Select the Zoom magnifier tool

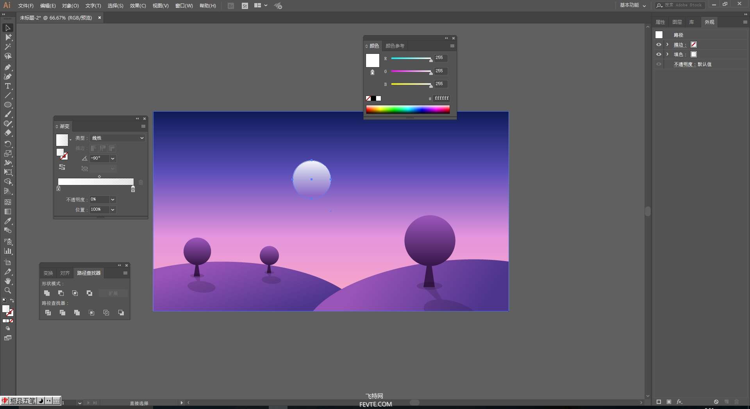[8, 290]
